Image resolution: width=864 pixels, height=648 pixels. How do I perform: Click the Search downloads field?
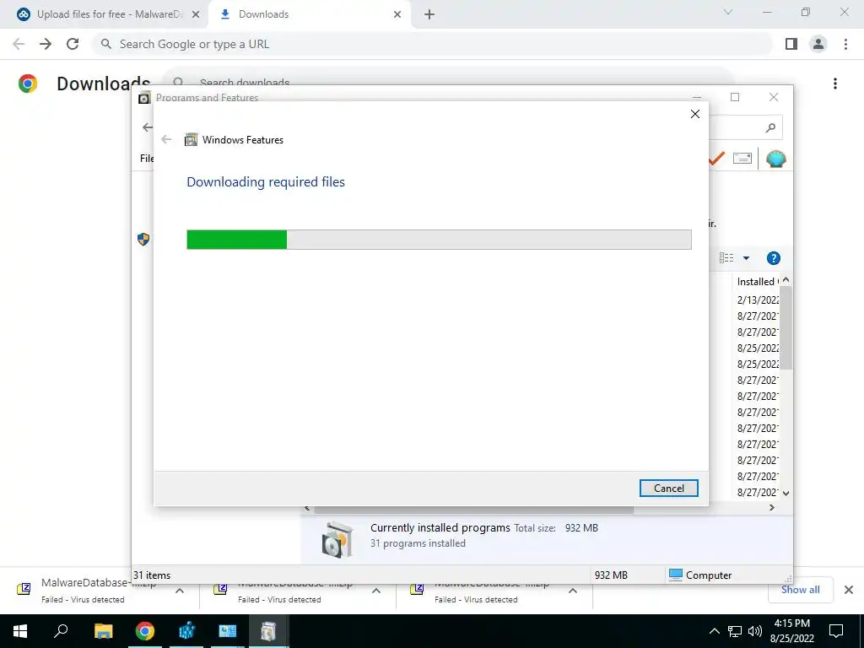[448, 84]
